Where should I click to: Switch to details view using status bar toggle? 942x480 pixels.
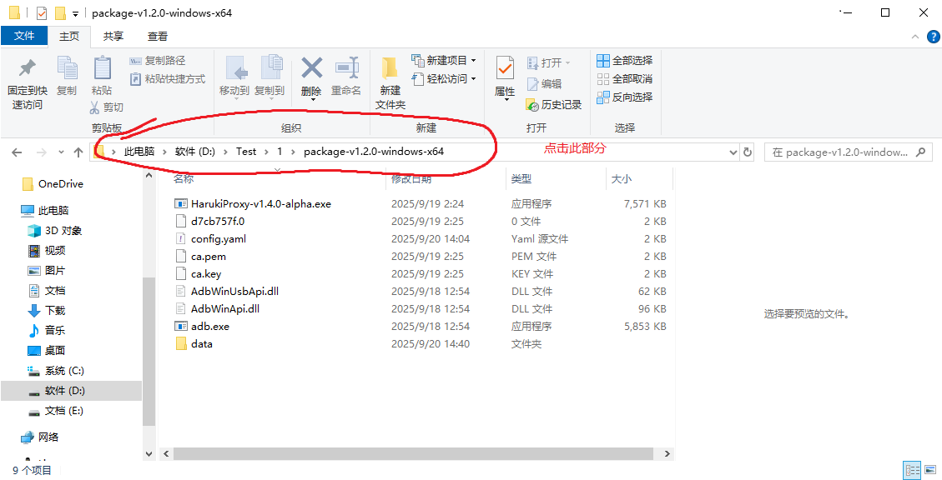click(x=913, y=469)
